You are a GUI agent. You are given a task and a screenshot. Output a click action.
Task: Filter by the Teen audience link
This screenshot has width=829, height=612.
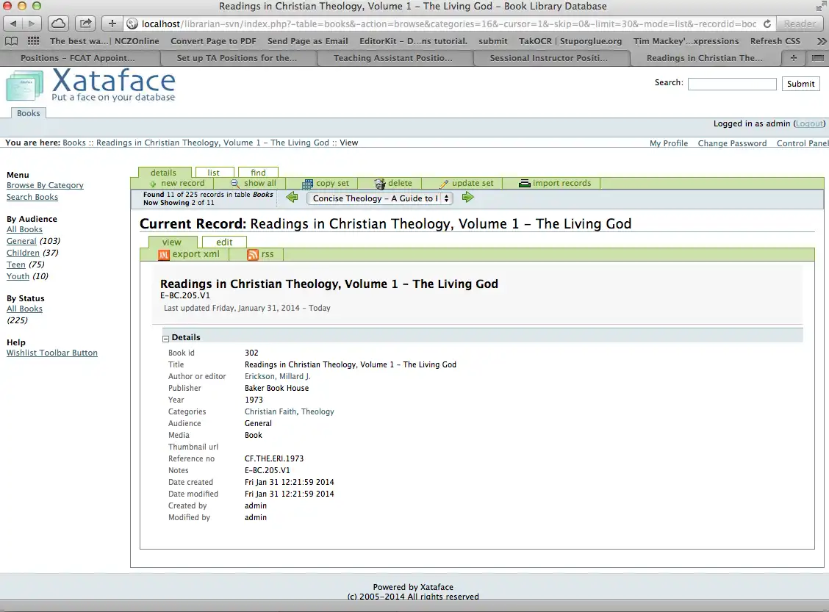(x=16, y=264)
